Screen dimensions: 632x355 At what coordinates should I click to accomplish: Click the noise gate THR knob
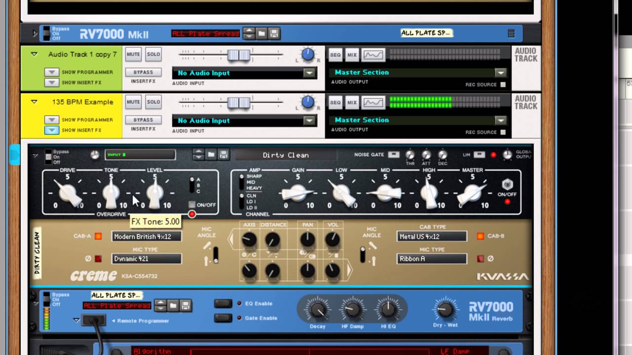click(x=410, y=155)
